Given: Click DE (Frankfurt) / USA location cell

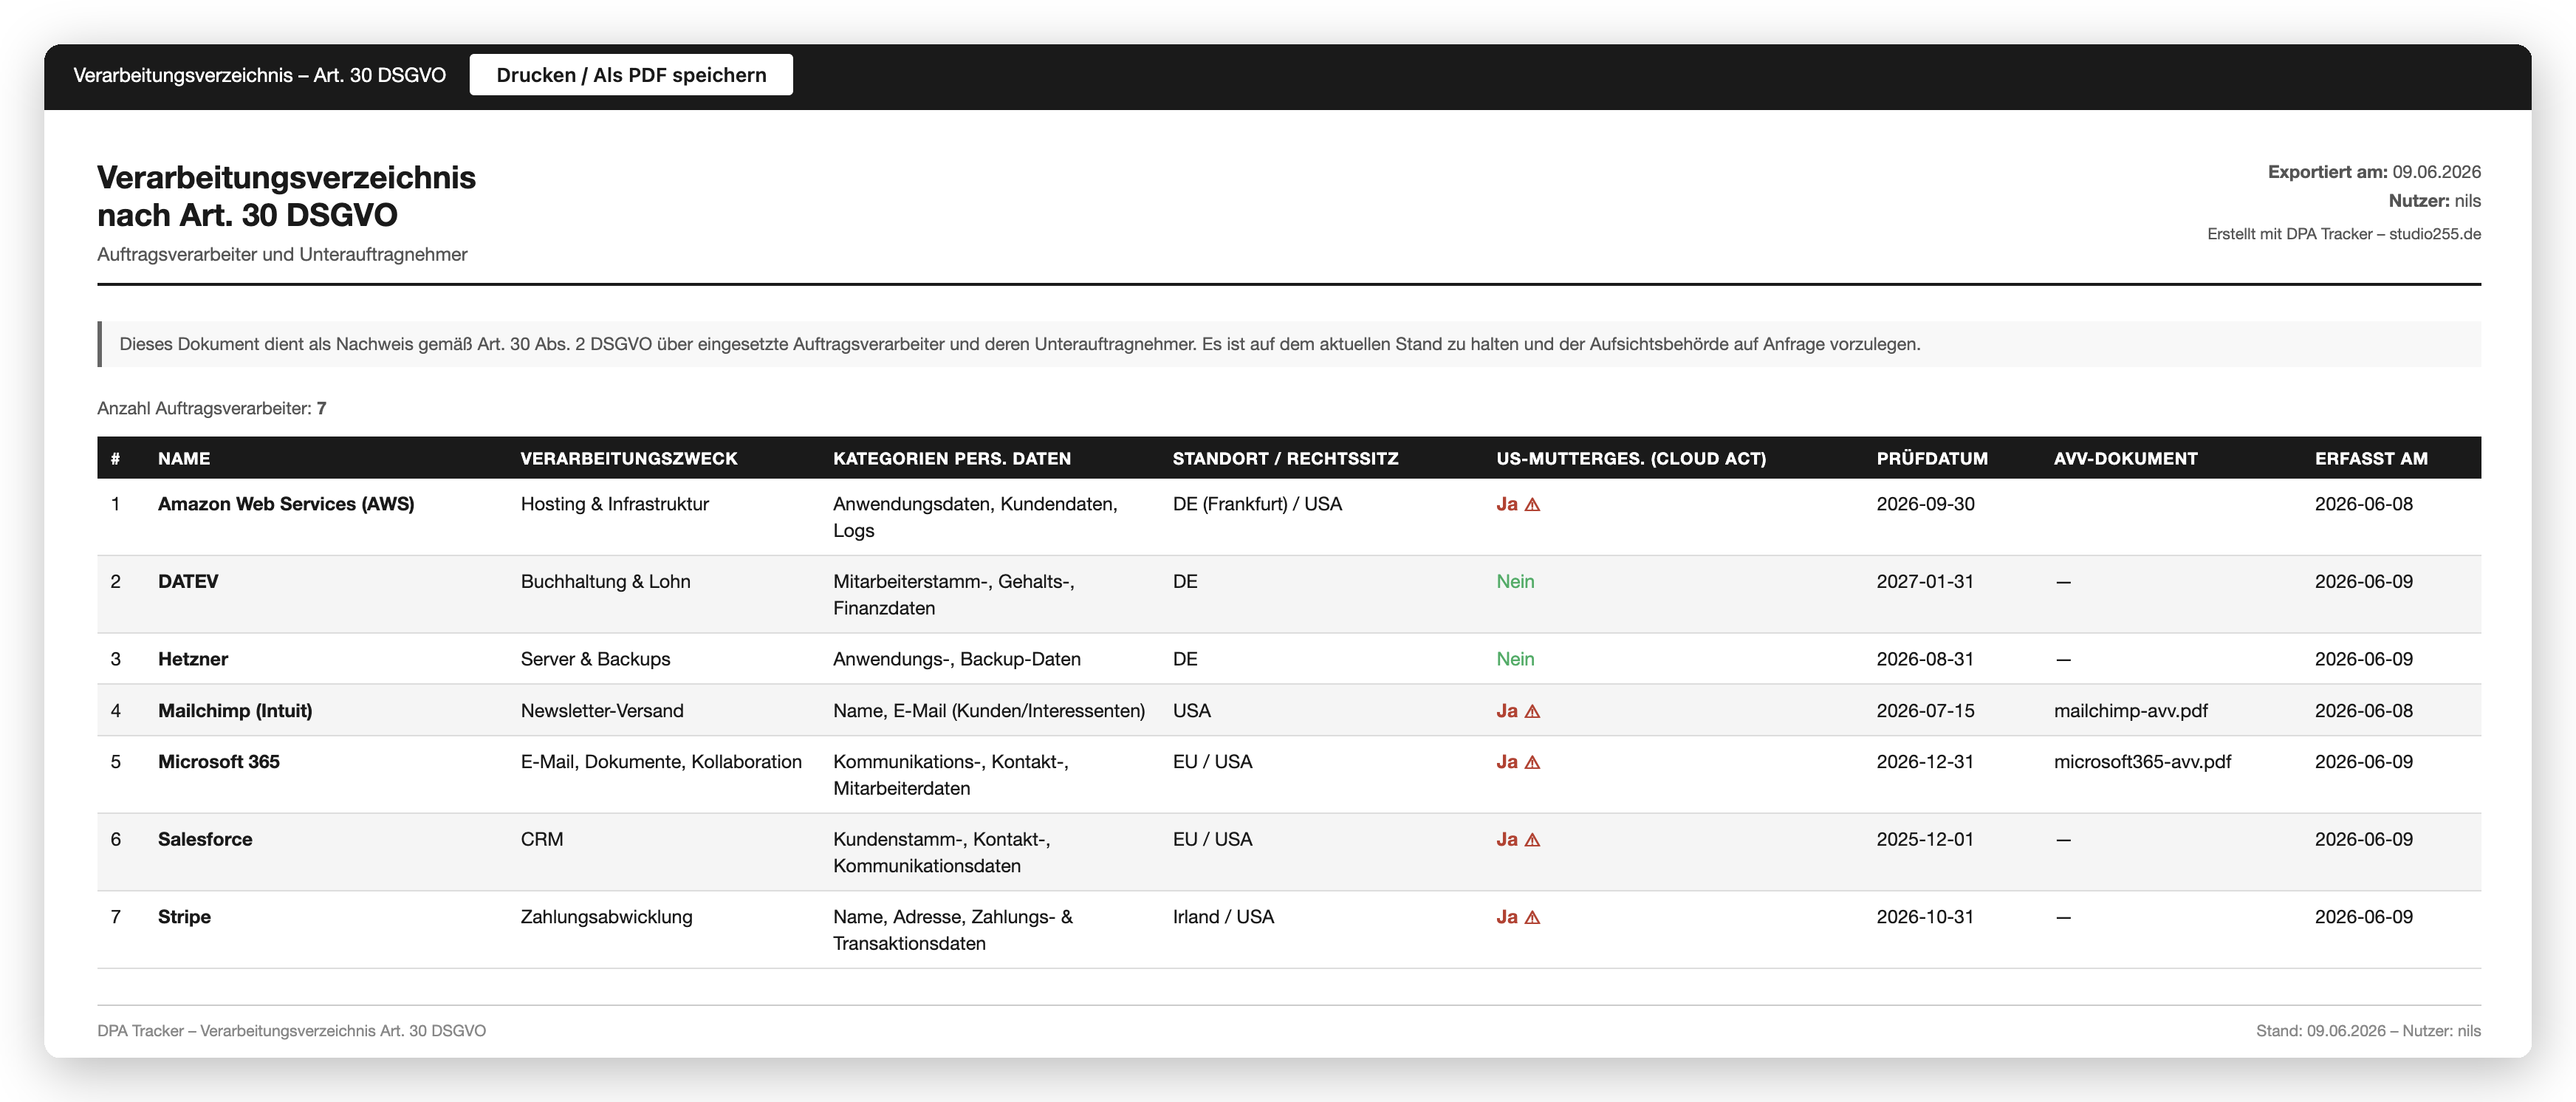Looking at the screenshot, I should pos(1257,504).
